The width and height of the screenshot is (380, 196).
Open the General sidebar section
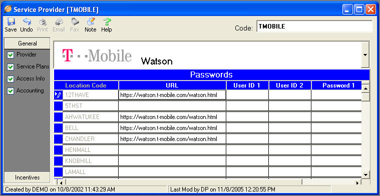tap(28, 43)
